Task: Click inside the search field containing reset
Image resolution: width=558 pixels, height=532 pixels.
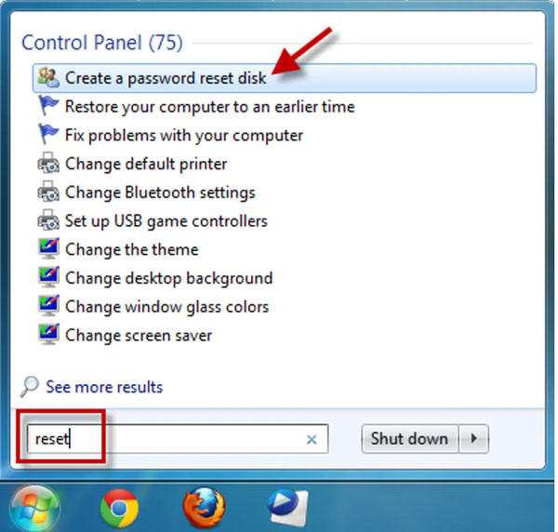Action: 178,439
